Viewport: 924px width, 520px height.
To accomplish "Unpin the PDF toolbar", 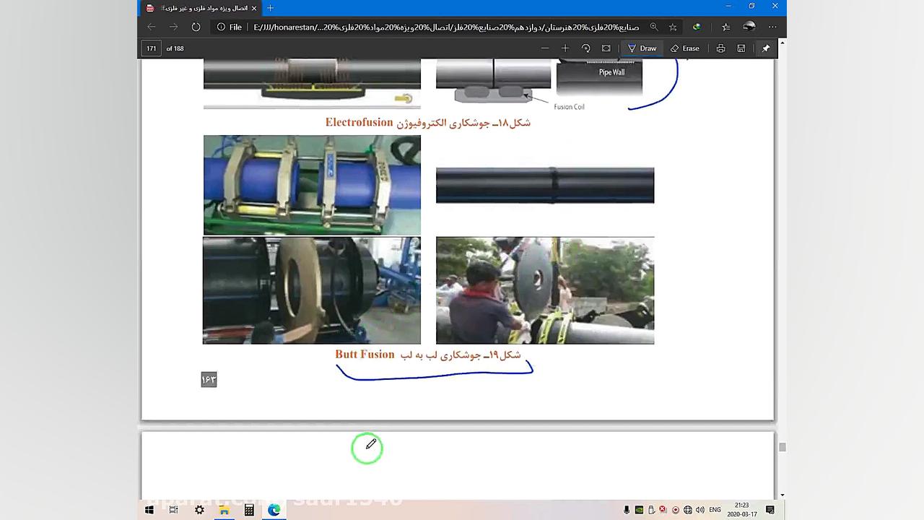I will pos(766,48).
